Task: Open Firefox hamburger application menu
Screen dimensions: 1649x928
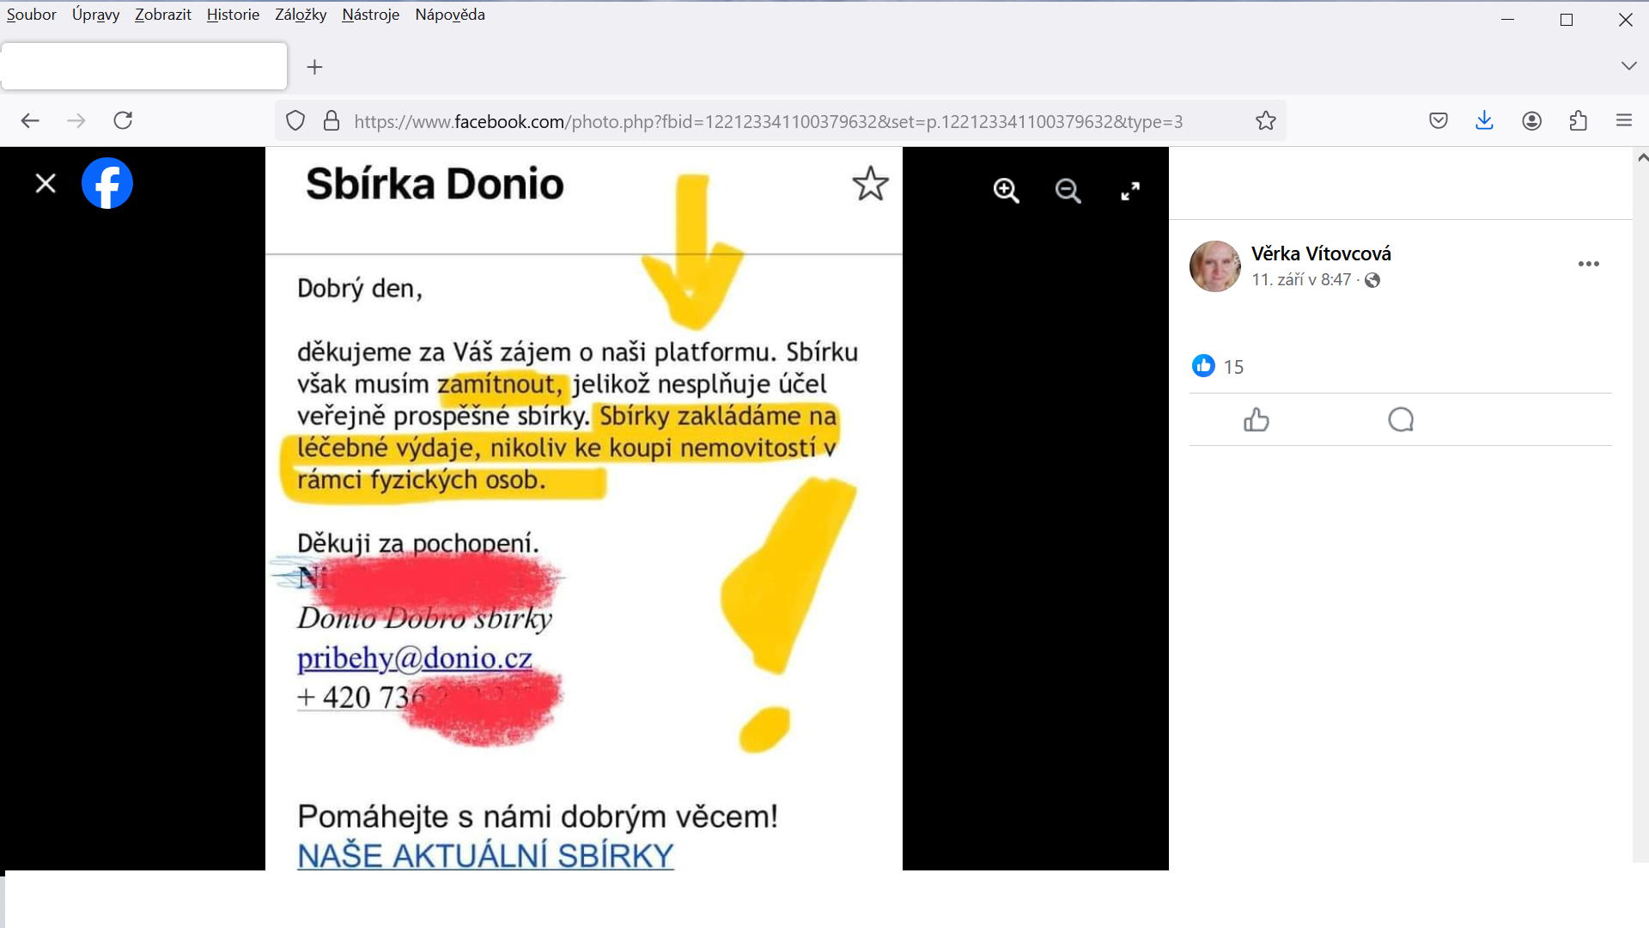Action: tap(1623, 121)
